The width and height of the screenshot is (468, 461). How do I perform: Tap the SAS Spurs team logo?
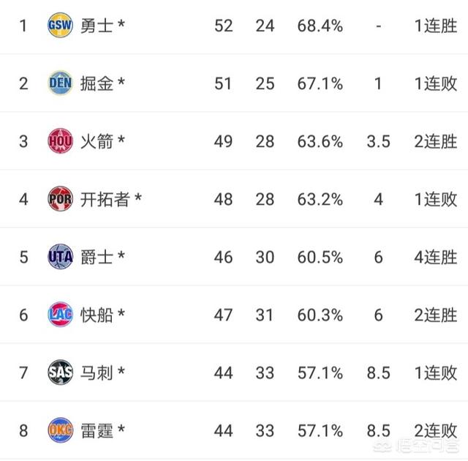pyautogui.click(x=60, y=372)
